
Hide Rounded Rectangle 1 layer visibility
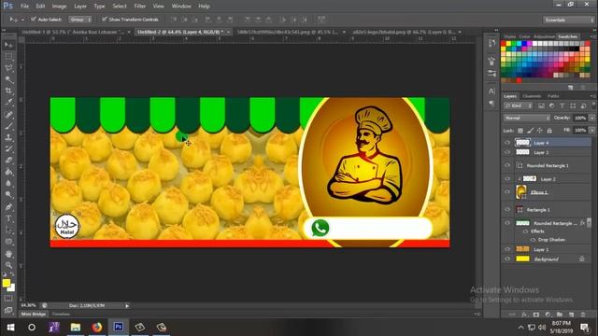click(x=507, y=165)
